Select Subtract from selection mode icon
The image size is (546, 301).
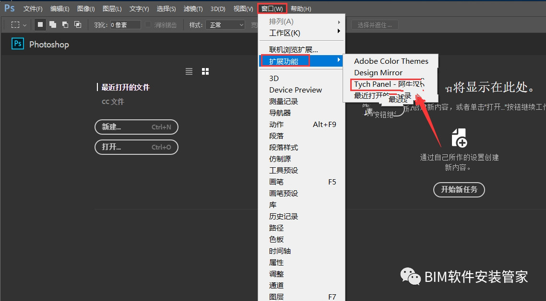click(65, 25)
